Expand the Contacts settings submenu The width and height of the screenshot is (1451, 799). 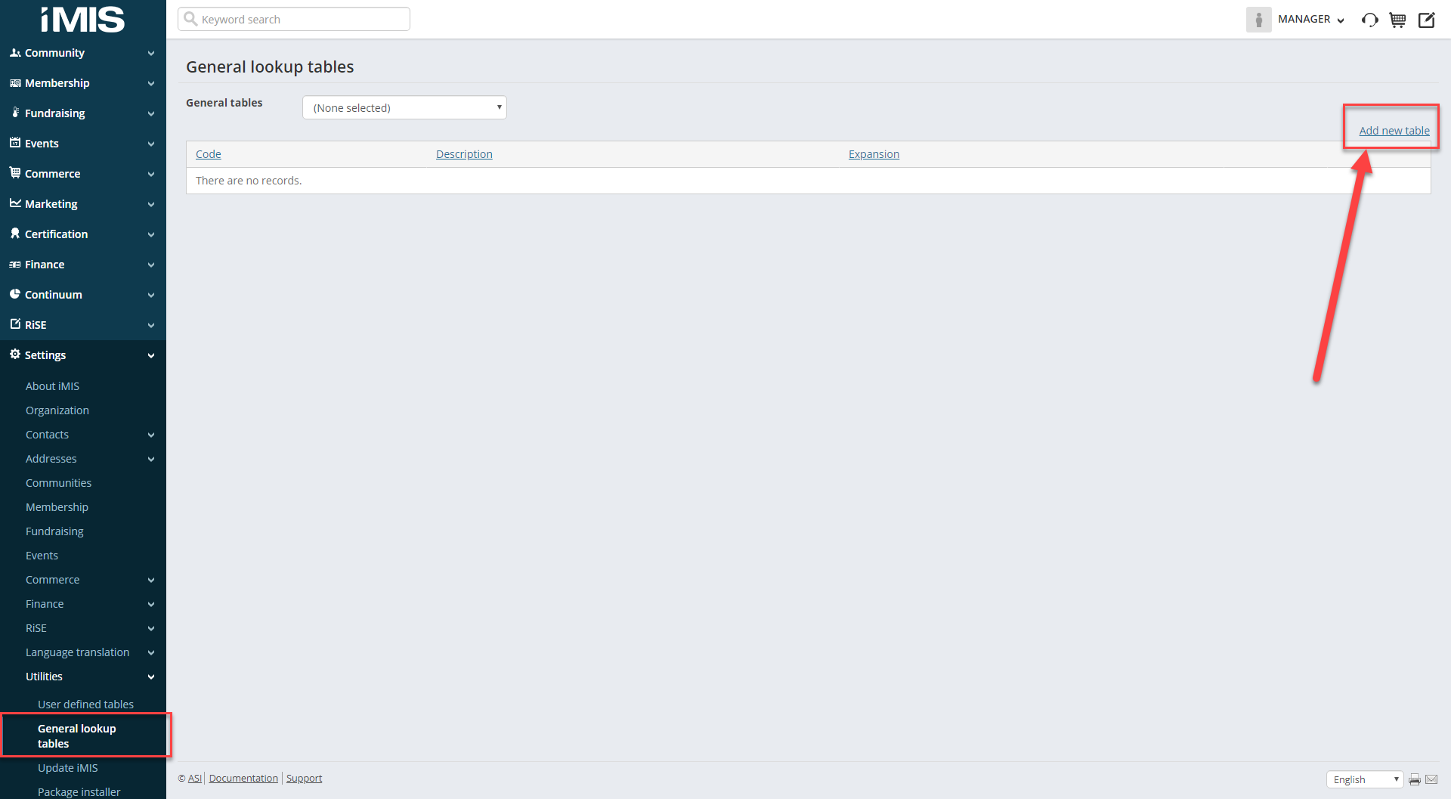coord(151,435)
